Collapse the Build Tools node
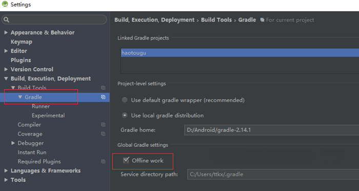 click(13, 88)
